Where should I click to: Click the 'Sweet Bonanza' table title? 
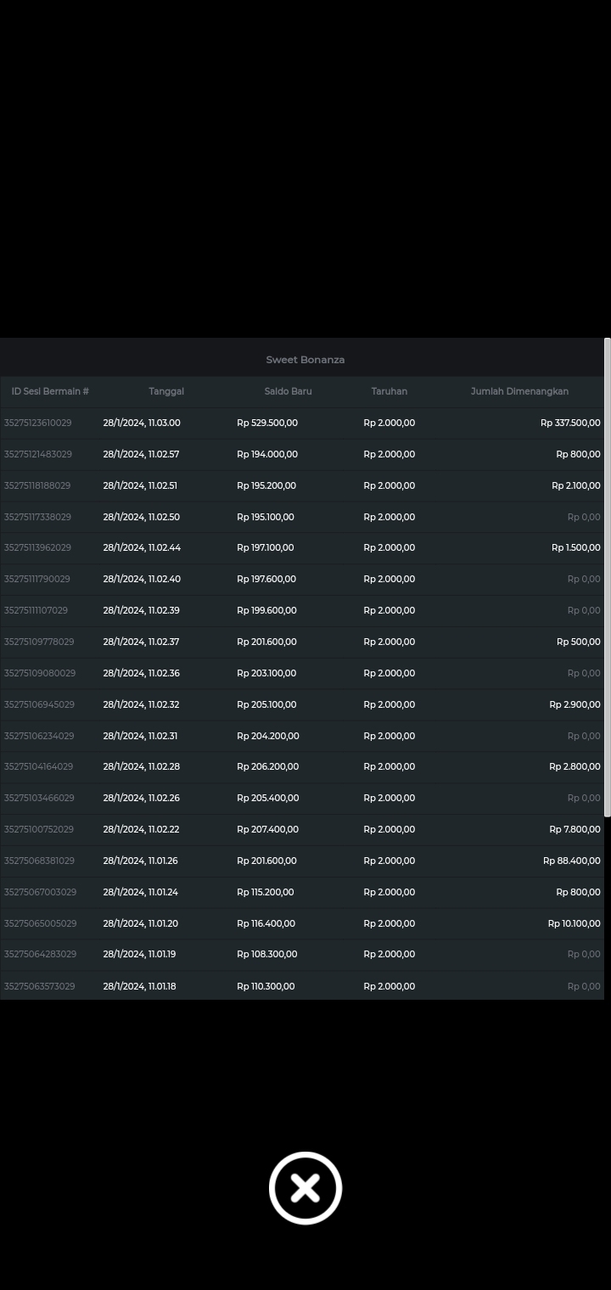(x=305, y=360)
